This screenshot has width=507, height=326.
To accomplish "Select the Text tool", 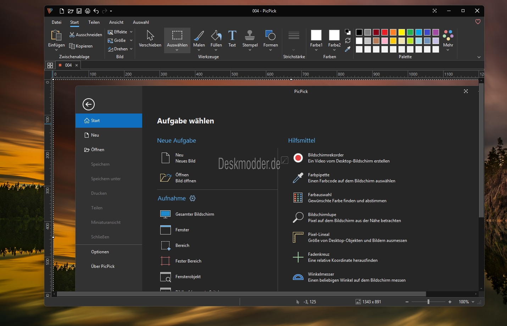I will click(232, 39).
